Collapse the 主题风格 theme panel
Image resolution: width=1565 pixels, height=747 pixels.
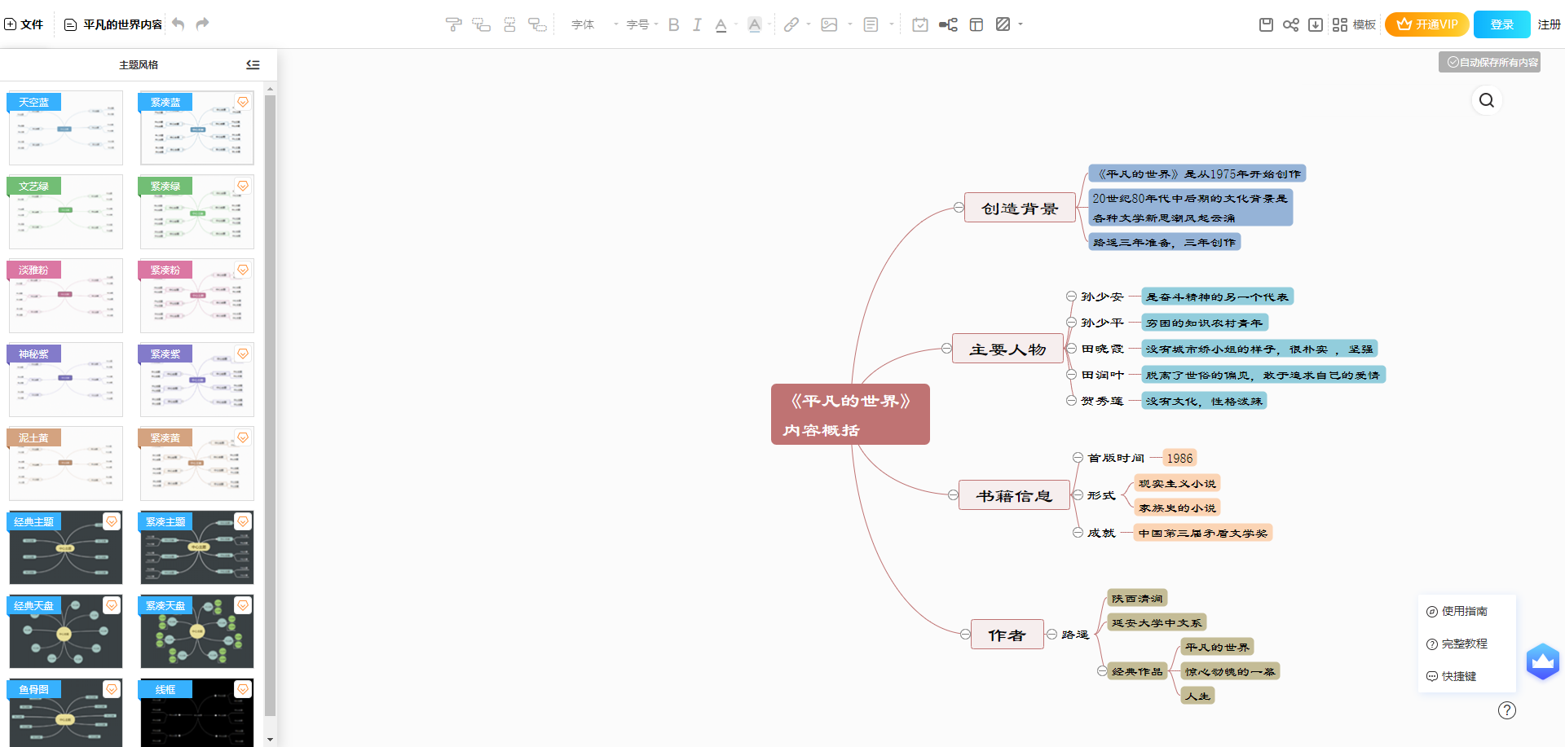(x=253, y=64)
